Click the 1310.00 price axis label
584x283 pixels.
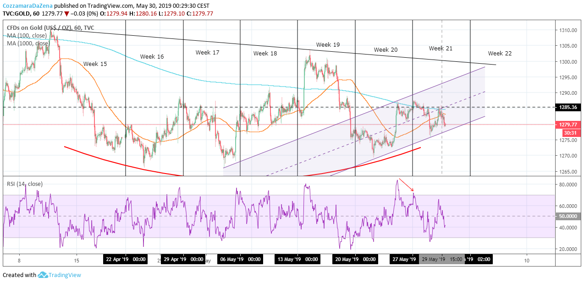[x=567, y=31]
